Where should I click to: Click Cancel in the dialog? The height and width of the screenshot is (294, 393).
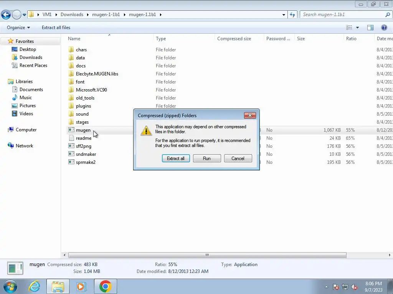(x=238, y=158)
